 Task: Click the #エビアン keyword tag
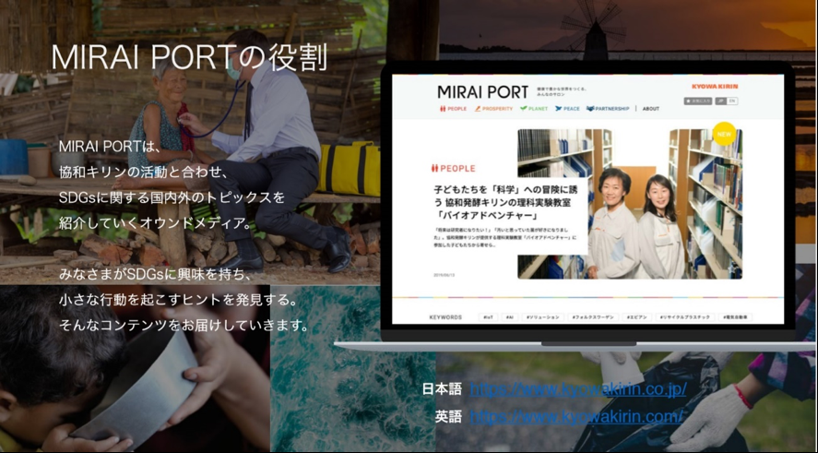click(x=636, y=317)
